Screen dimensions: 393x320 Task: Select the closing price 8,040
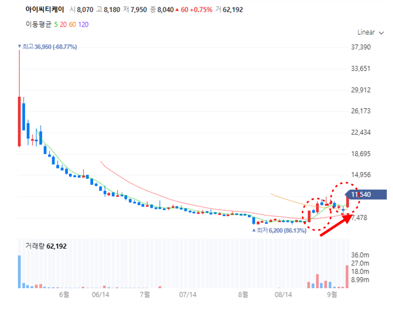pyautogui.click(x=166, y=10)
